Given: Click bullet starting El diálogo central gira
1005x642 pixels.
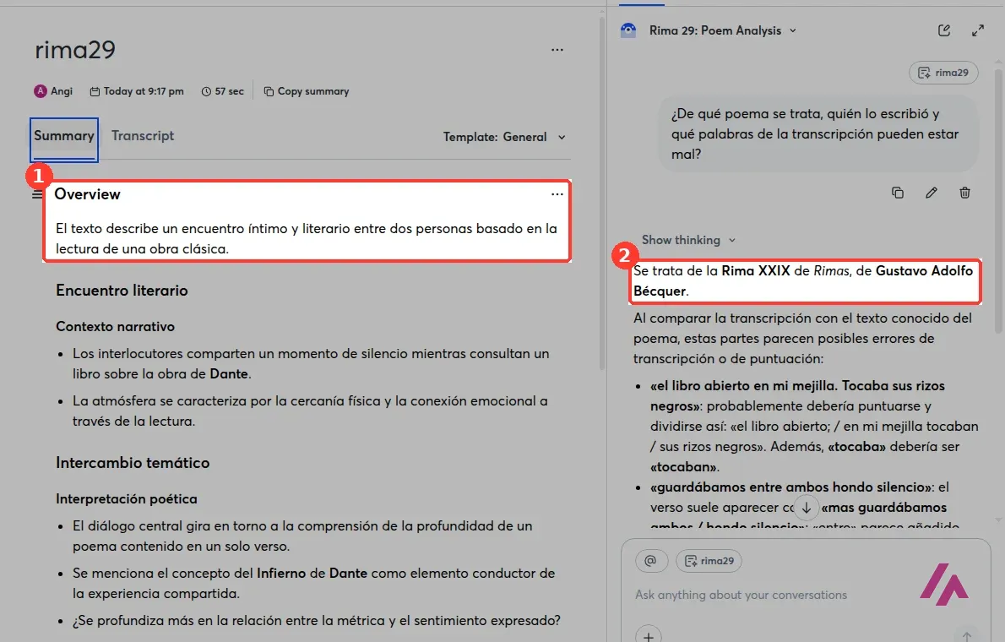Looking at the screenshot, I should 302,536.
